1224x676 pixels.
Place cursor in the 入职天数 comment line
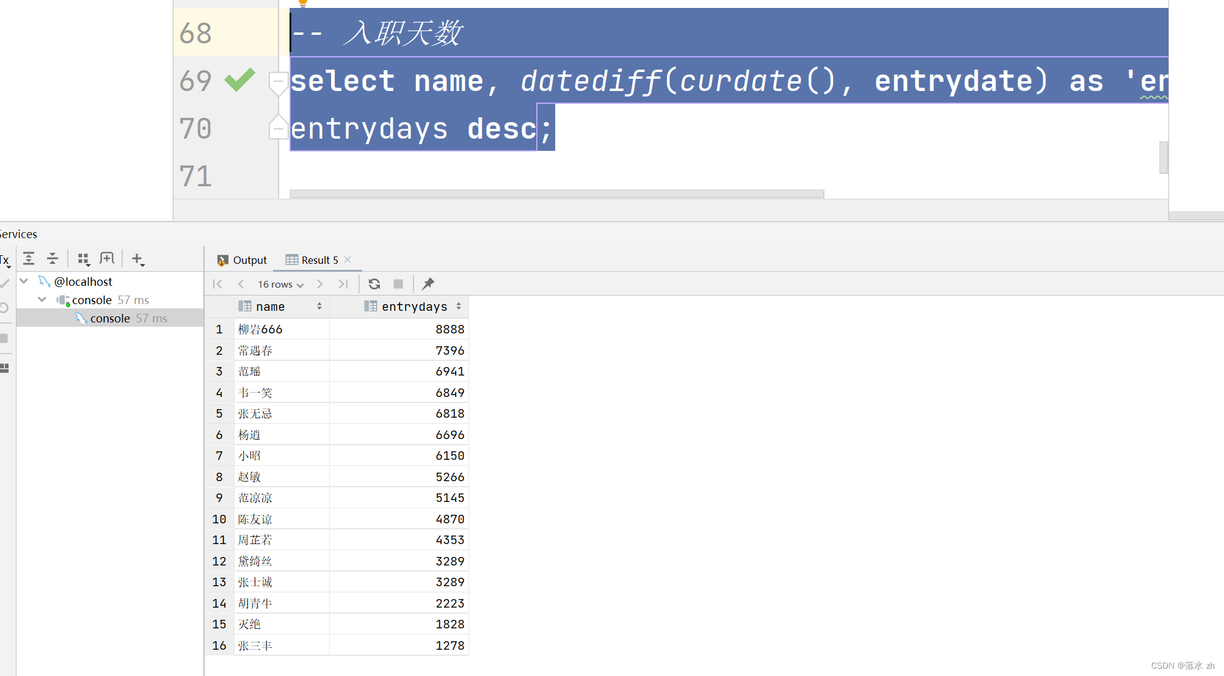(729, 32)
